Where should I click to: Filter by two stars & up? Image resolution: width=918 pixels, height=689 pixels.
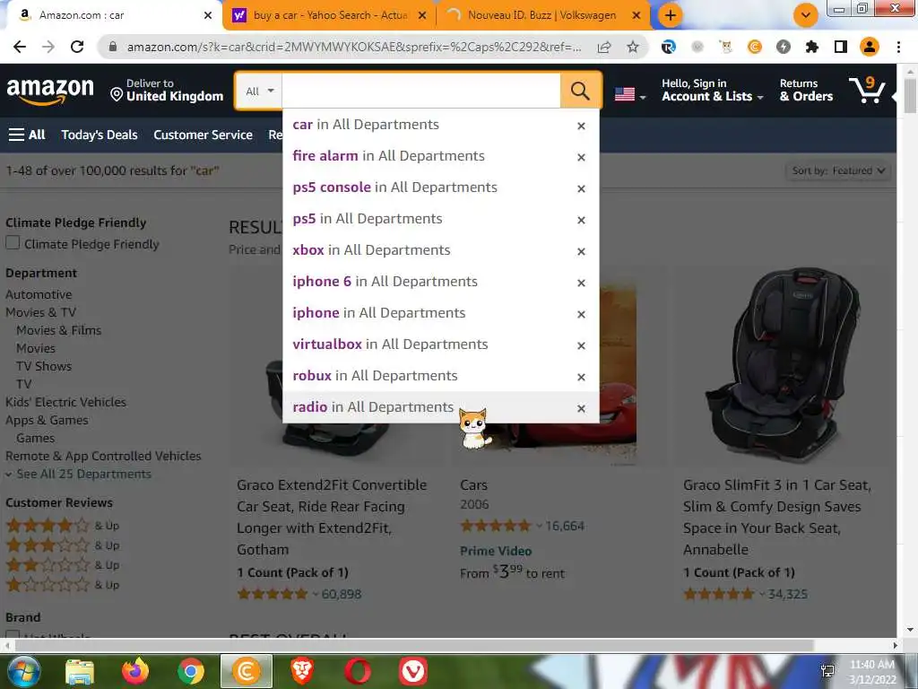62,565
